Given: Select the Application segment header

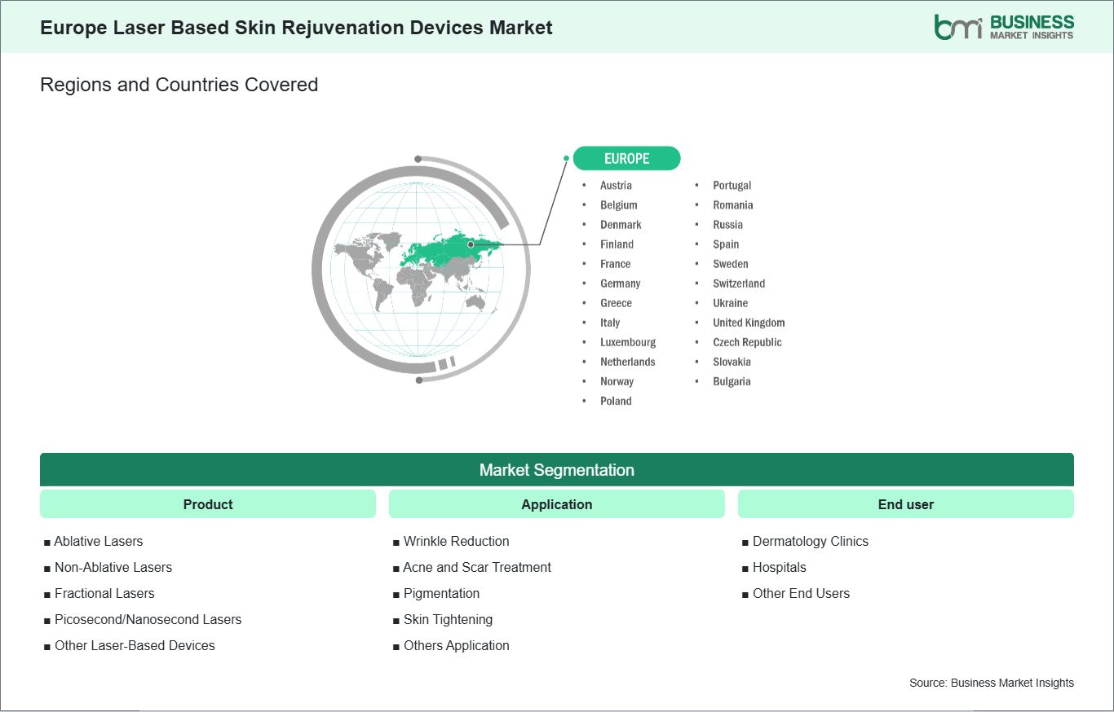Looking at the screenshot, I should [557, 504].
